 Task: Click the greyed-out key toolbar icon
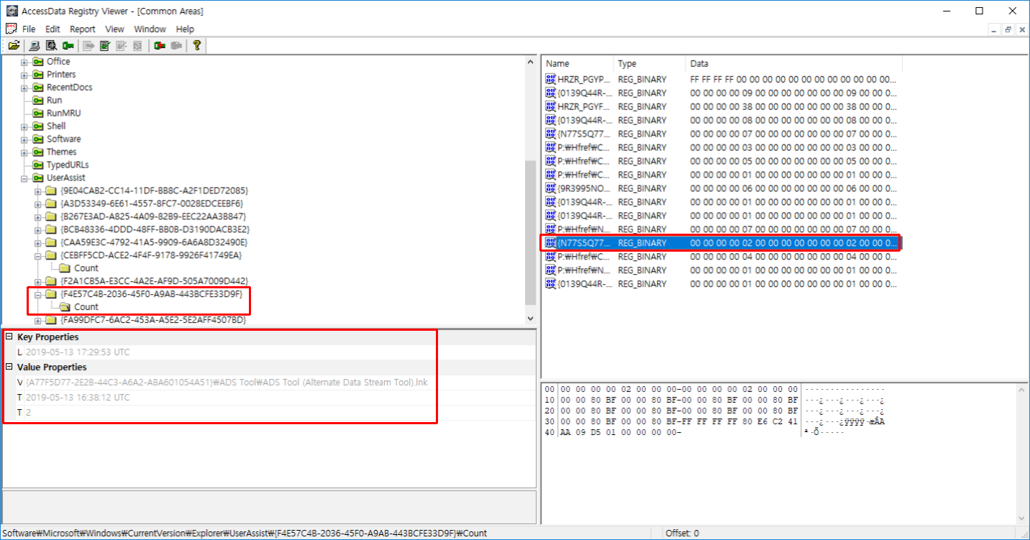[x=176, y=45]
